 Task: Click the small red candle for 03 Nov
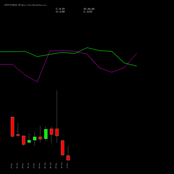pos(40,138)
